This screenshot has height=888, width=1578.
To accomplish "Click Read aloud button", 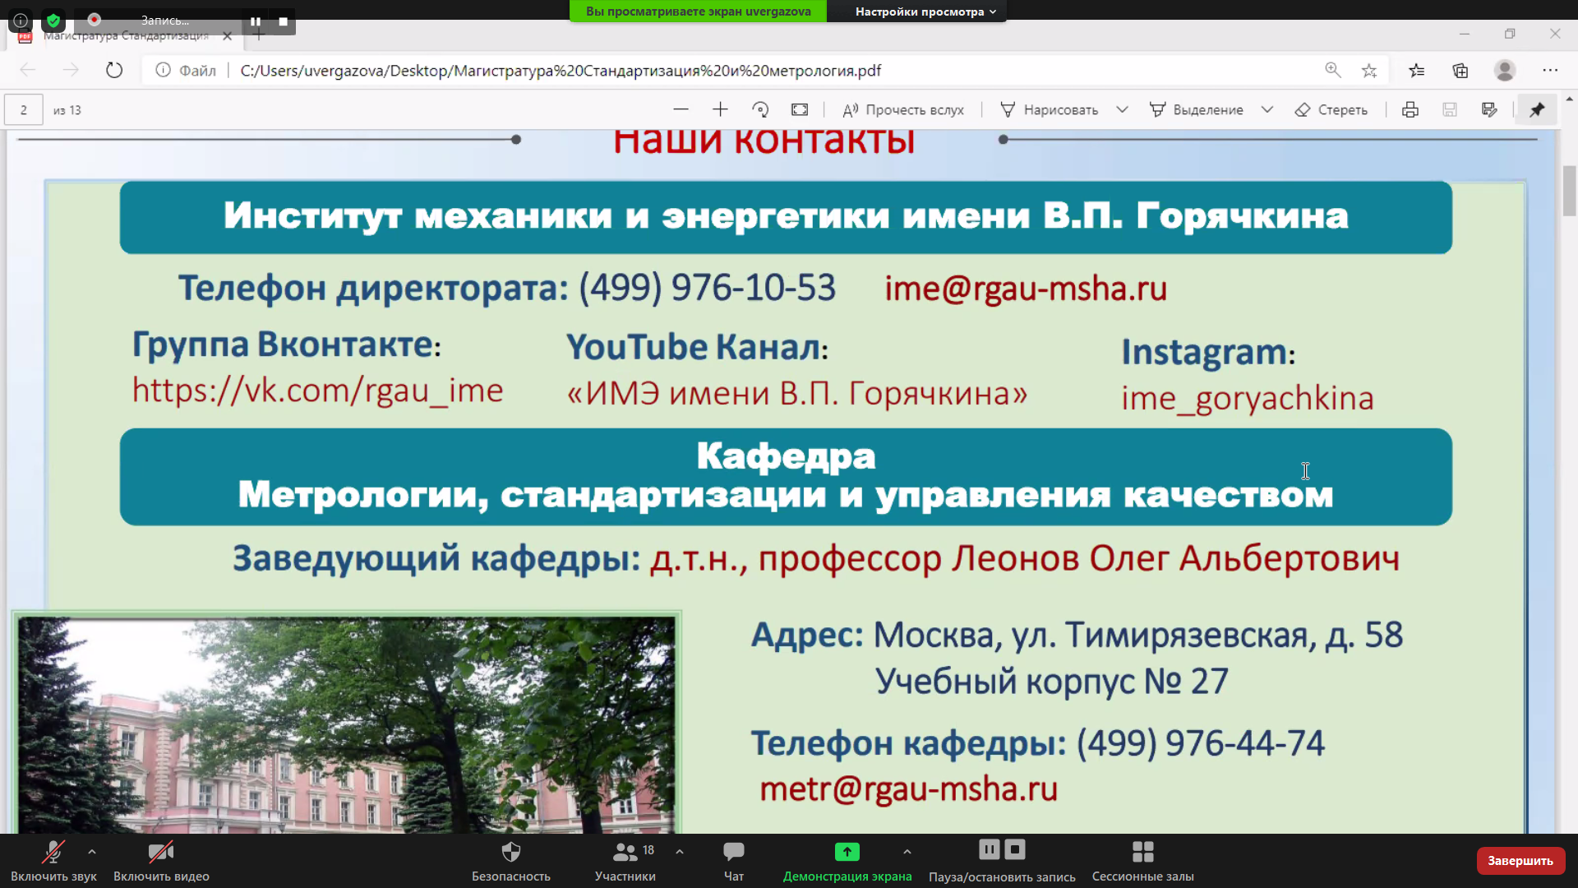I will point(902,109).
